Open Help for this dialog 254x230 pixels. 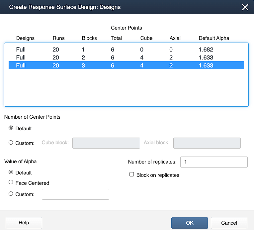(x=24, y=223)
